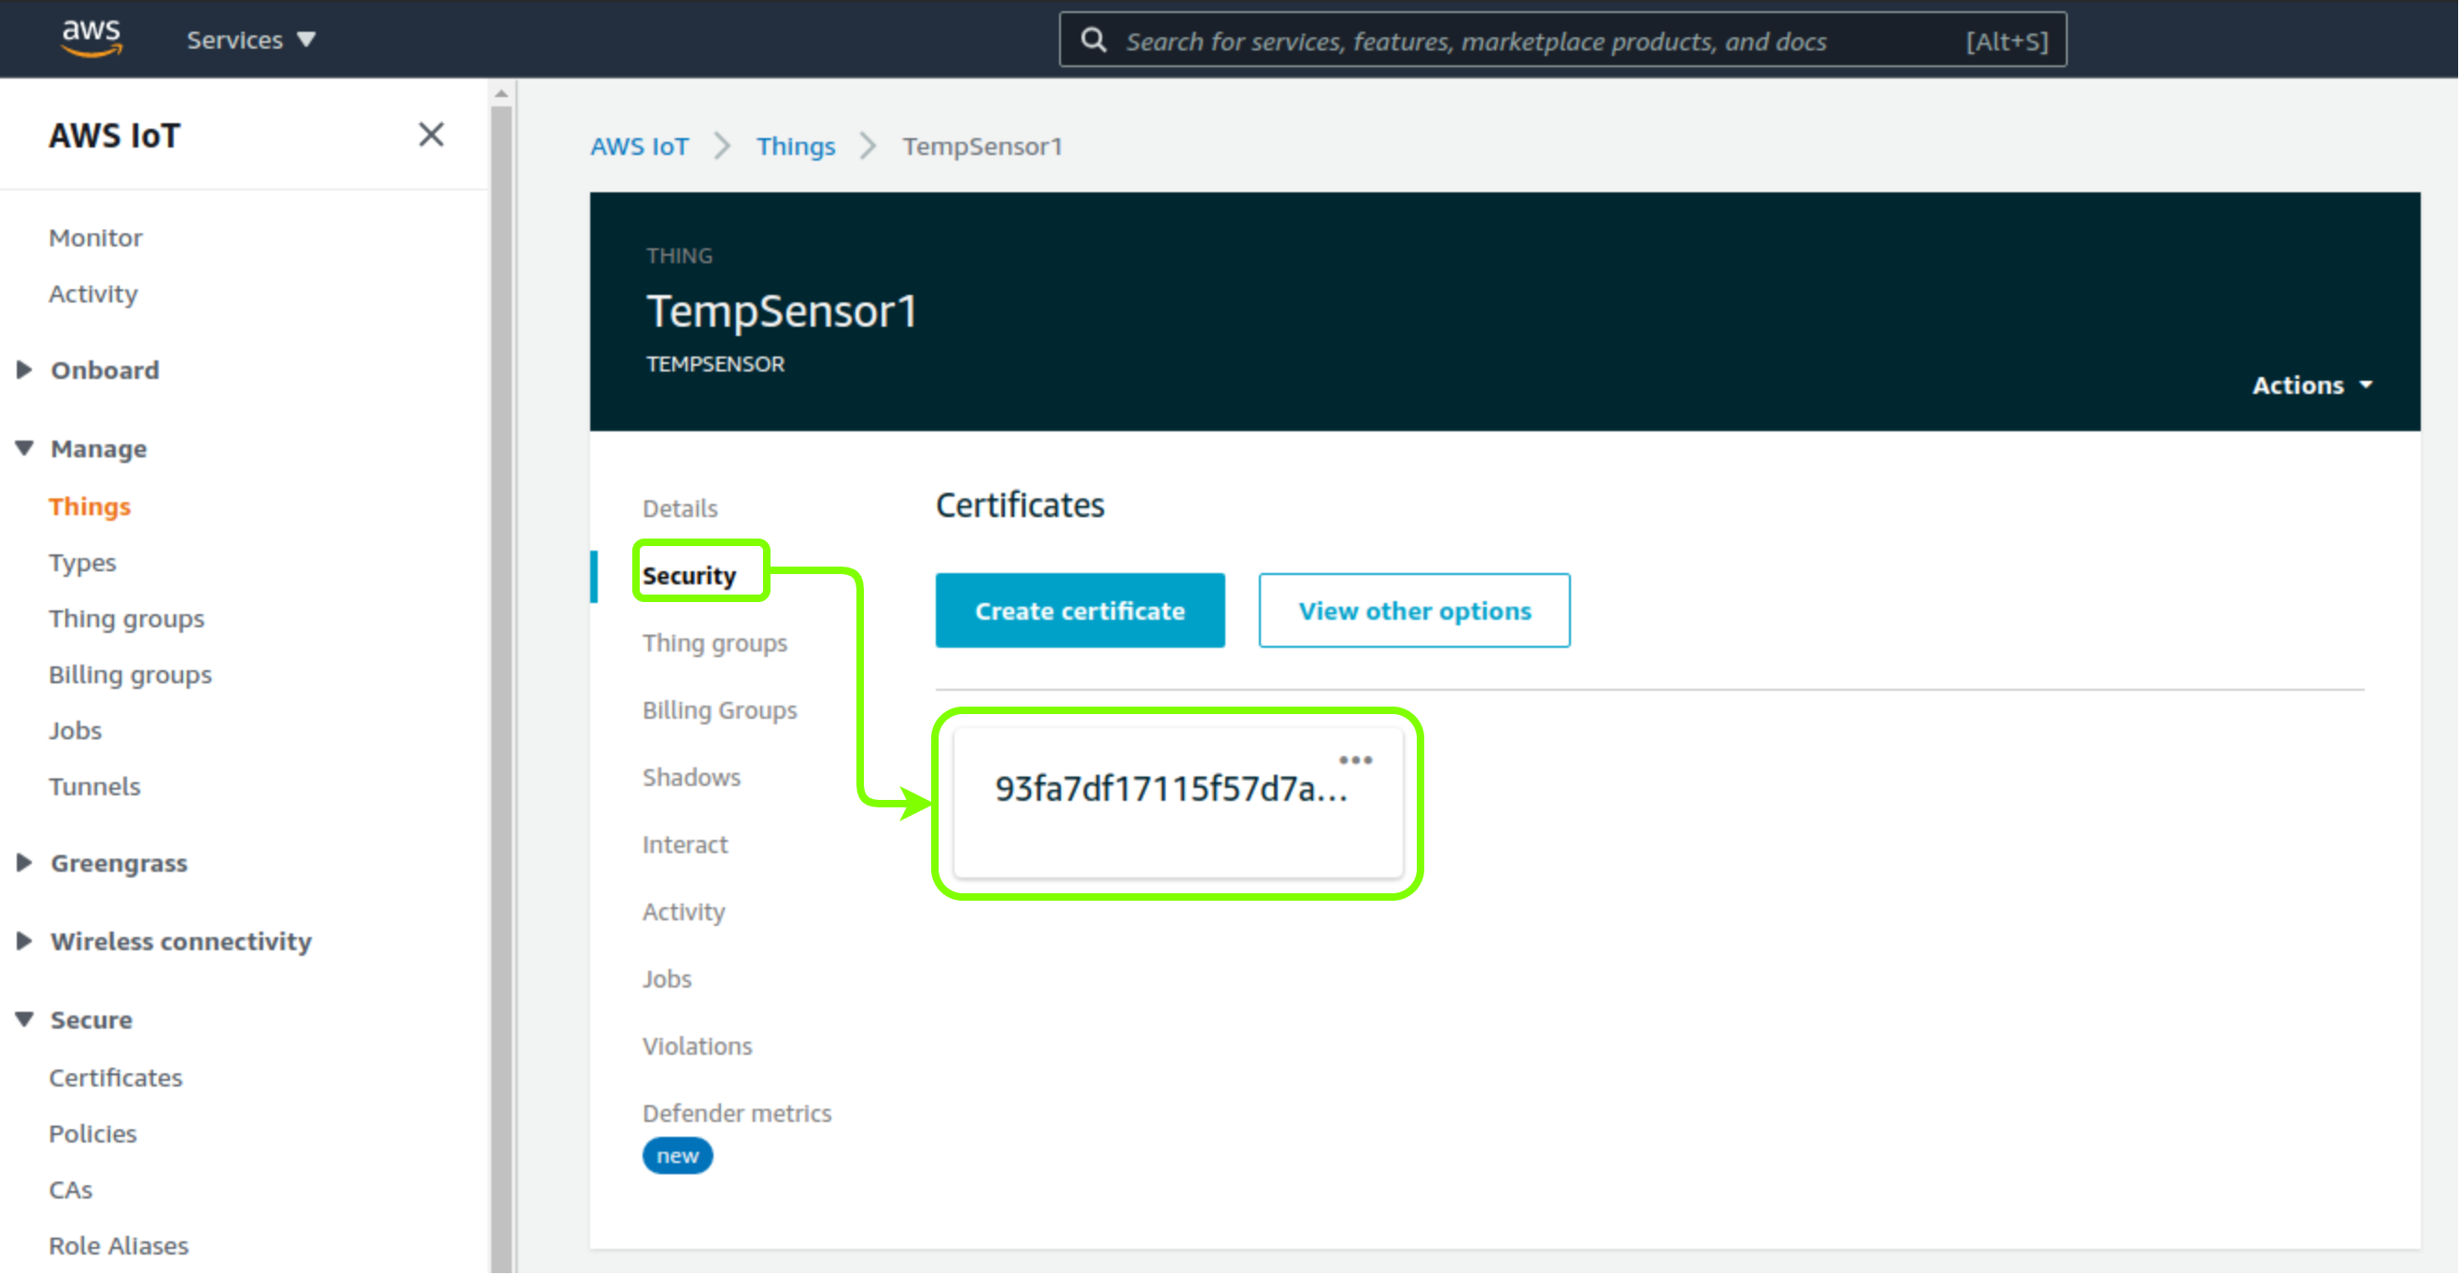Open the Actions dropdown
The width and height of the screenshot is (2460, 1275).
(2312, 385)
